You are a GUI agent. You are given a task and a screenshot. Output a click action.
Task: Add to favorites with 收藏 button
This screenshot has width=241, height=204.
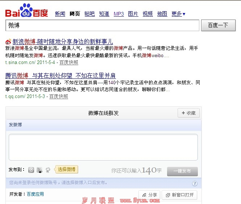188,113
